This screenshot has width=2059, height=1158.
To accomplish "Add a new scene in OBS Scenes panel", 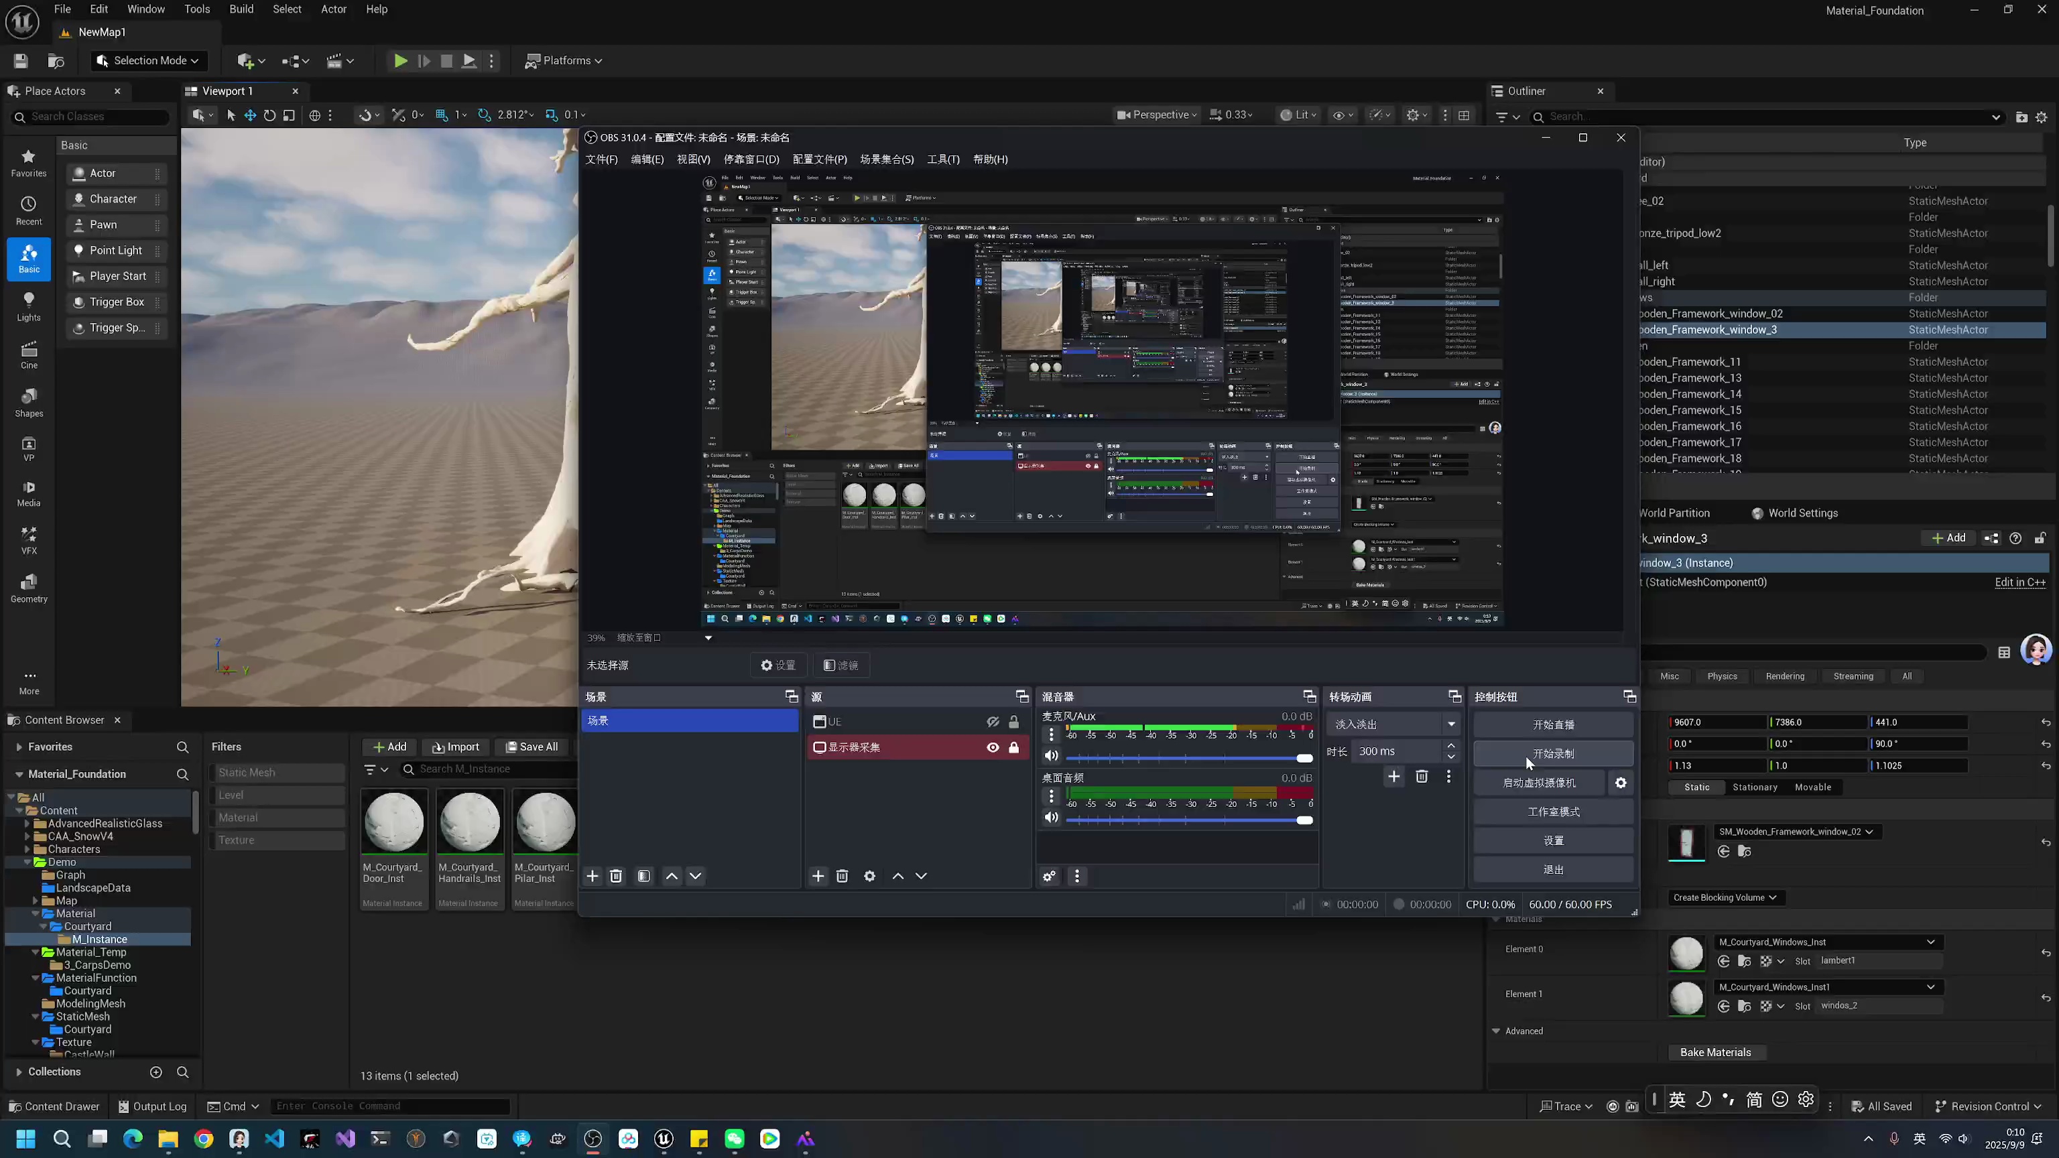I will click(x=592, y=877).
